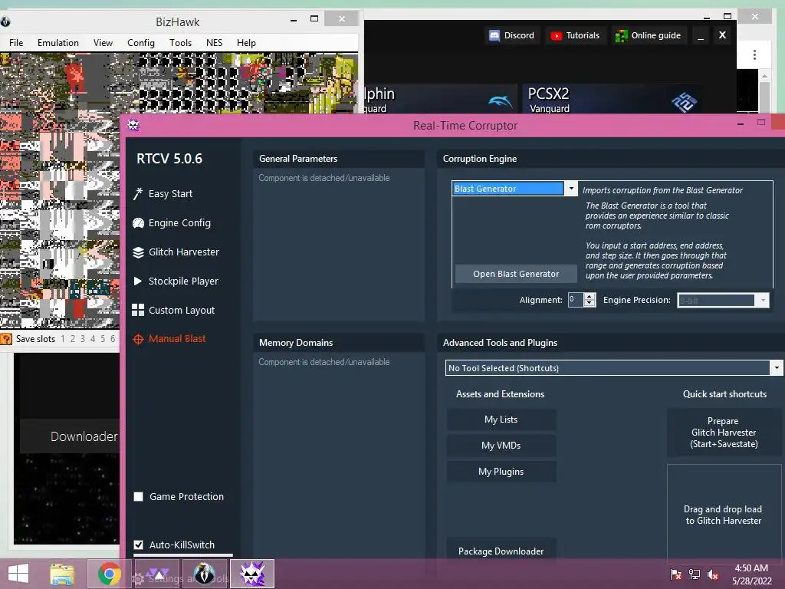Open Tutorials YouTube link
Viewport: 785px width, 589px height.
[575, 35]
